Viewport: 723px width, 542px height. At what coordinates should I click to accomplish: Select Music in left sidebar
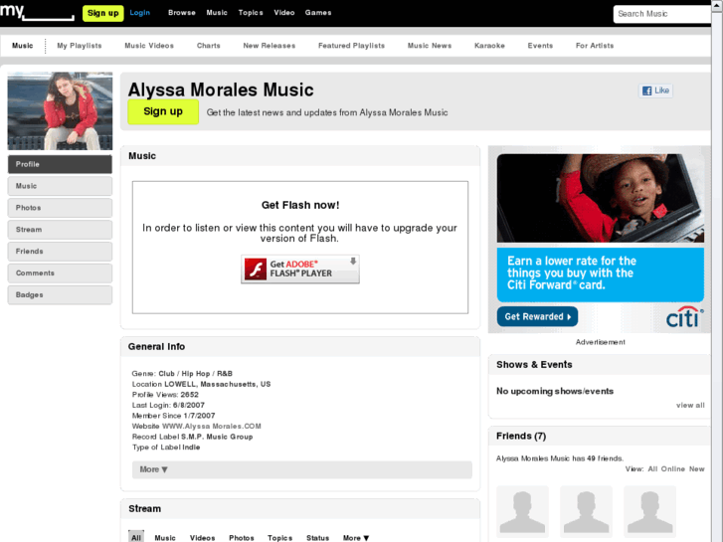[60, 186]
